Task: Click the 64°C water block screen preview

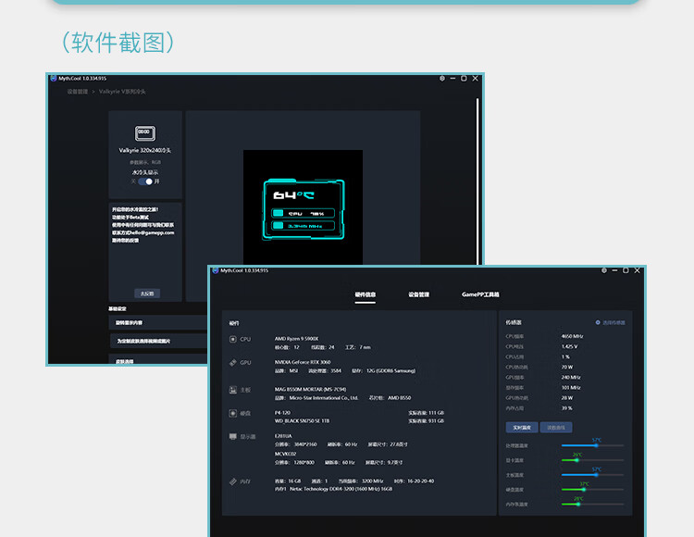Action: tap(304, 209)
